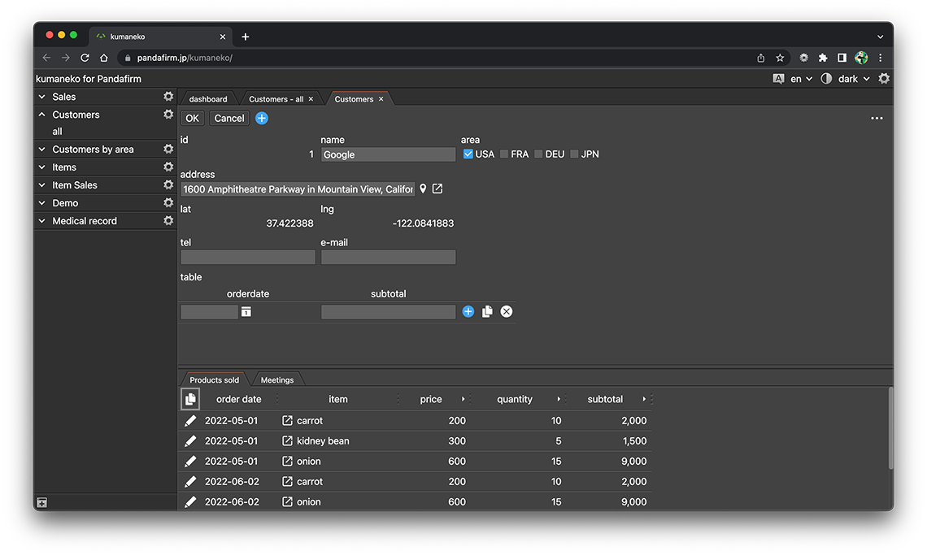927x555 pixels.
Task: Add a table row with the plus icon
Action: click(x=468, y=312)
